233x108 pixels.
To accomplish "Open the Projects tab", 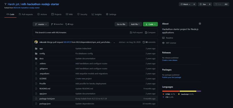I will [56, 14].
